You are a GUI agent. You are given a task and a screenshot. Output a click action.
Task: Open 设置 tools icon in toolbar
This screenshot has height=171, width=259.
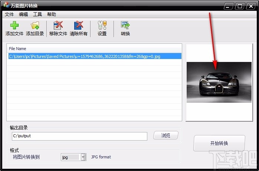(x=102, y=25)
